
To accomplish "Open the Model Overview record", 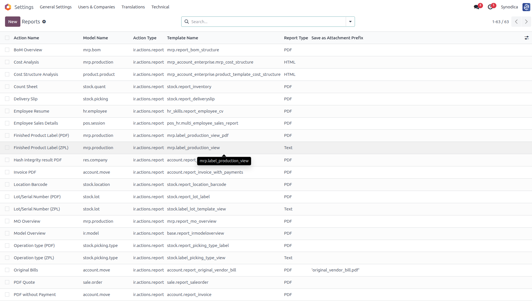I will click(30, 233).
